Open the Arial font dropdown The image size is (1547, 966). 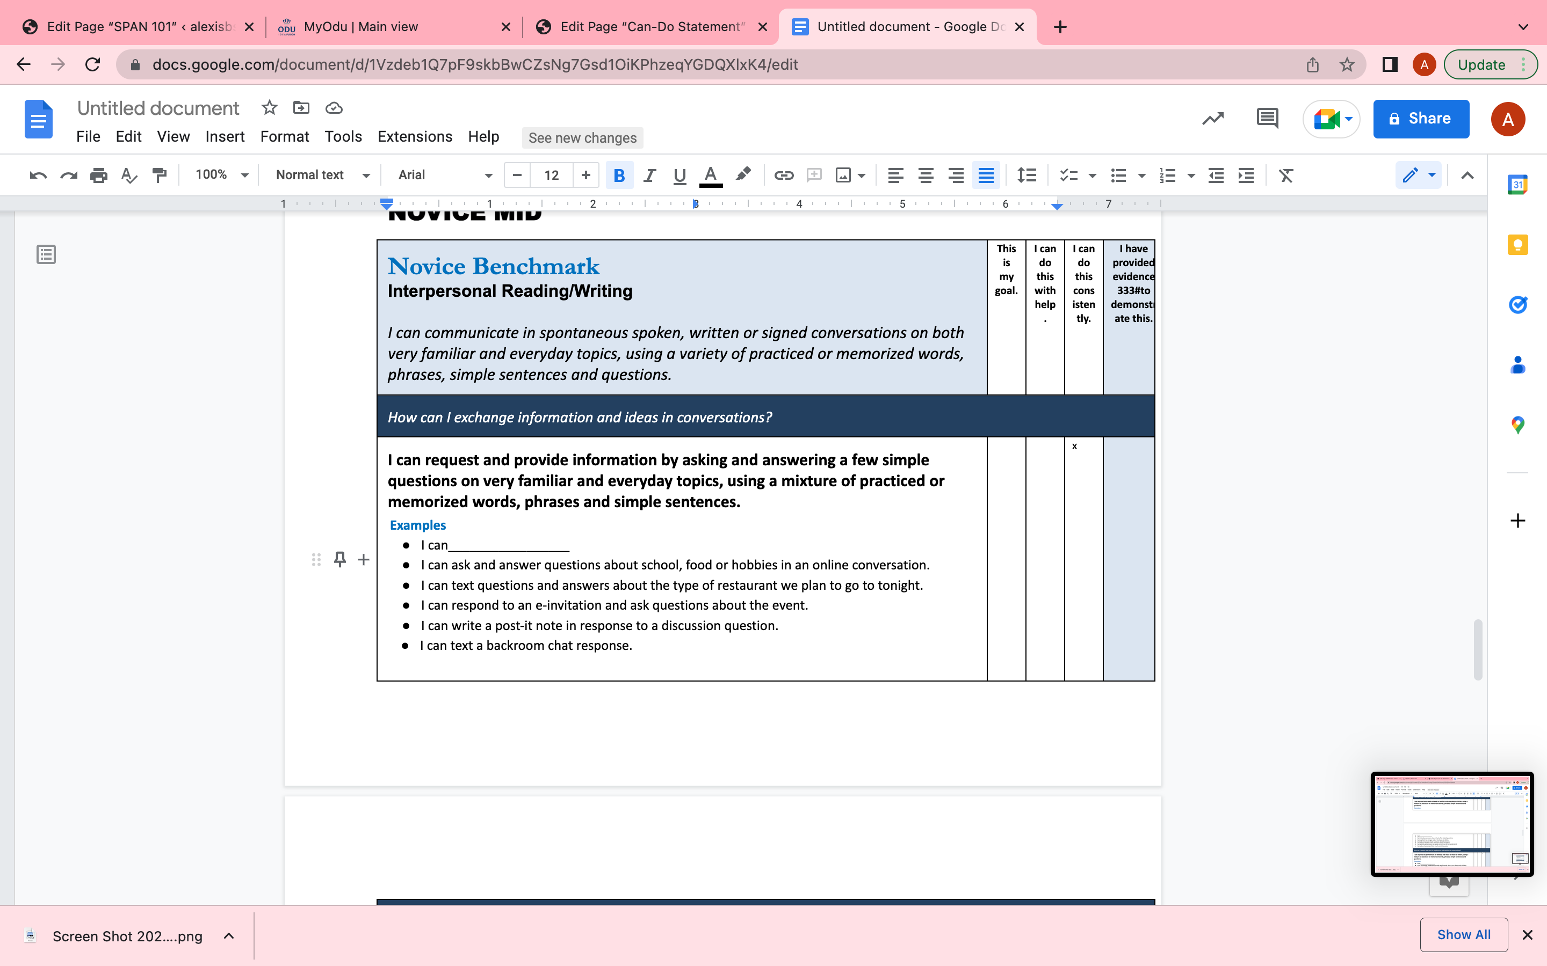(445, 175)
